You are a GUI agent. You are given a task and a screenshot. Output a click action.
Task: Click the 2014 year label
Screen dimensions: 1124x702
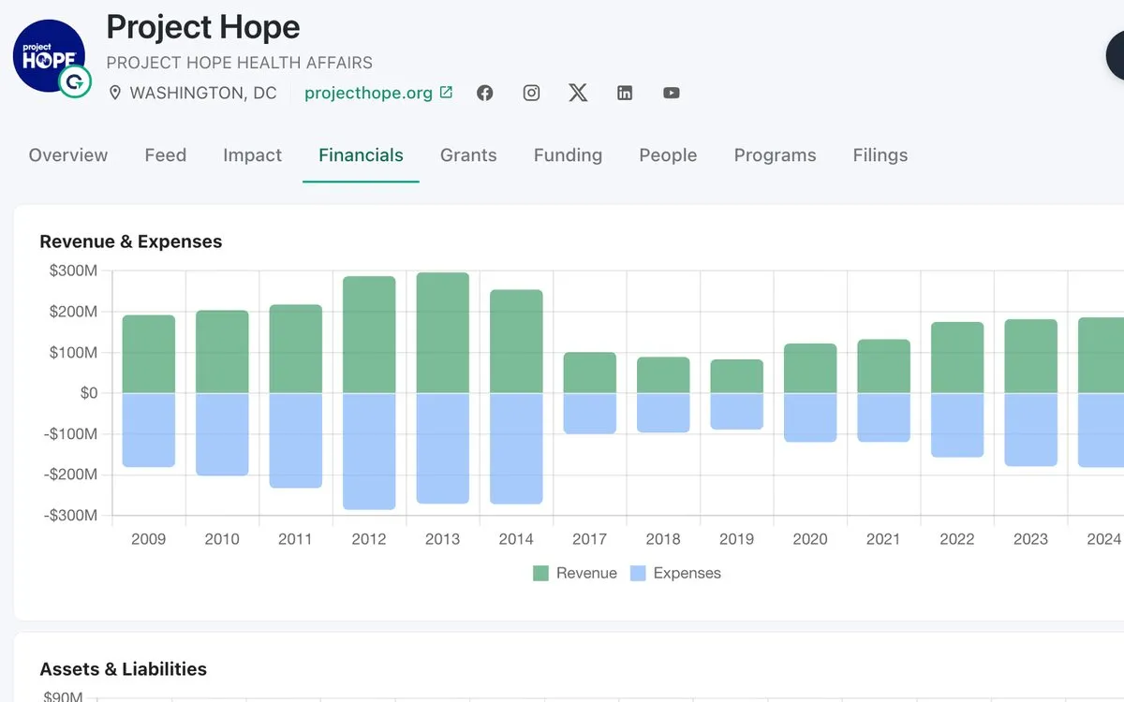(516, 539)
